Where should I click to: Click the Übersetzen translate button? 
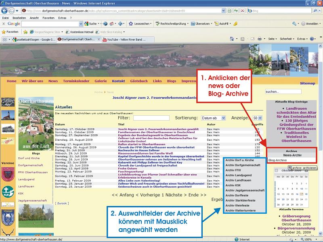pyautogui.click(x=201, y=24)
